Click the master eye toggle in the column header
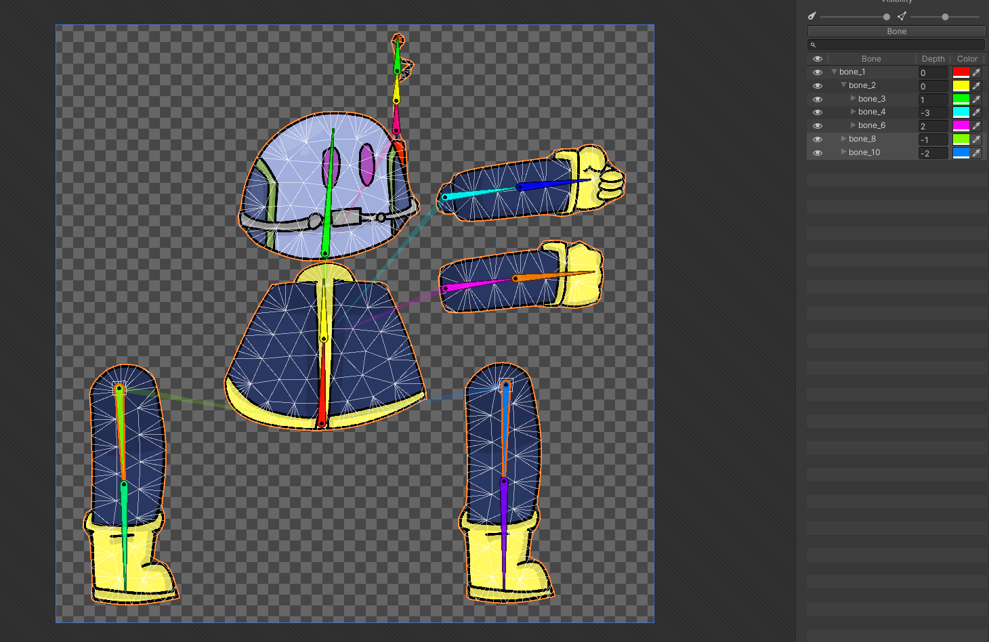The height and width of the screenshot is (642, 989). pyautogui.click(x=818, y=58)
